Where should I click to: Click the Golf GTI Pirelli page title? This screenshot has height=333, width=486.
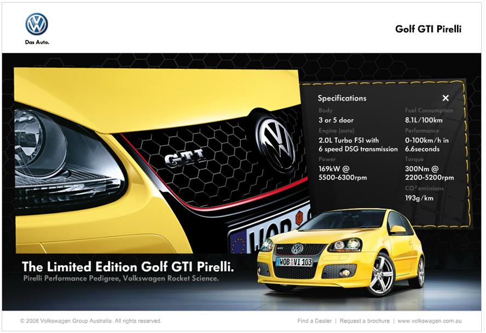pyautogui.click(x=428, y=29)
